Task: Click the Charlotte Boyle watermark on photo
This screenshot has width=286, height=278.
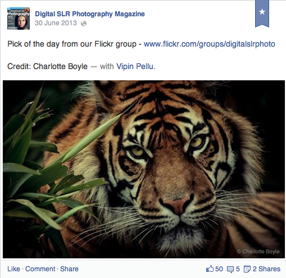Action: [x=258, y=252]
